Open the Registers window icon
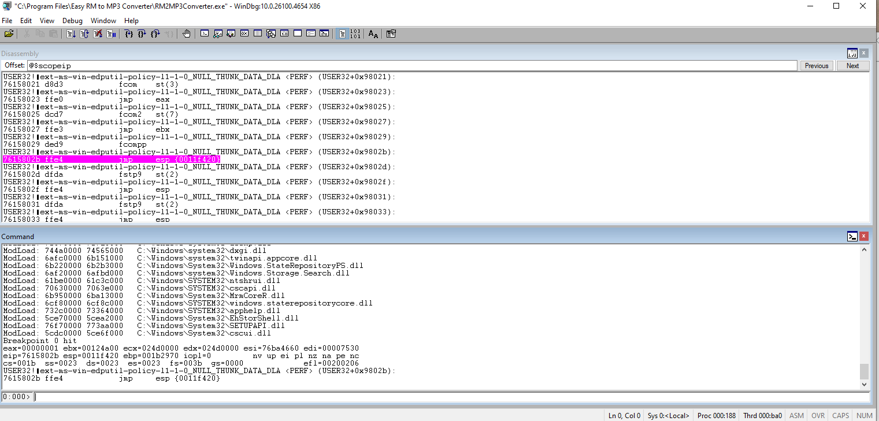 244,34
